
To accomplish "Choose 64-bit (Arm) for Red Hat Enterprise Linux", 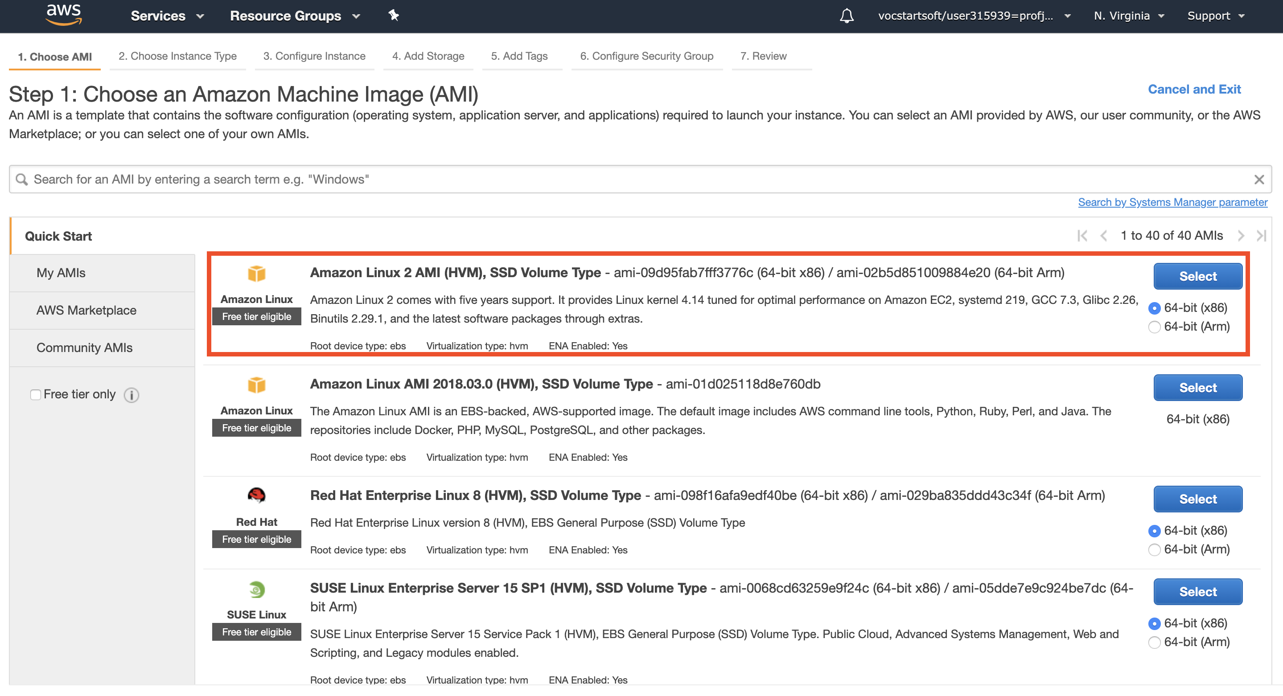I will click(1154, 550).
